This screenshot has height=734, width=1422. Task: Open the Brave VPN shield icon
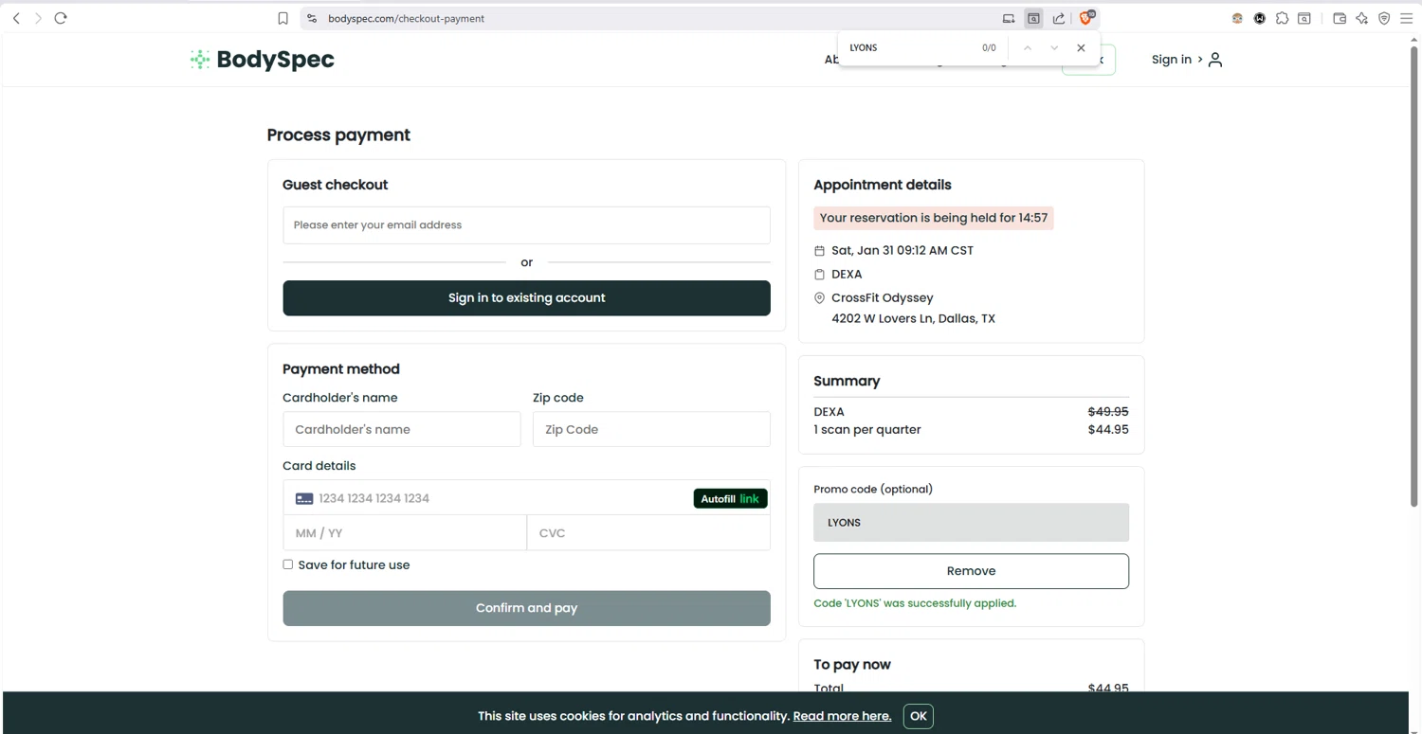point(1384,18)
